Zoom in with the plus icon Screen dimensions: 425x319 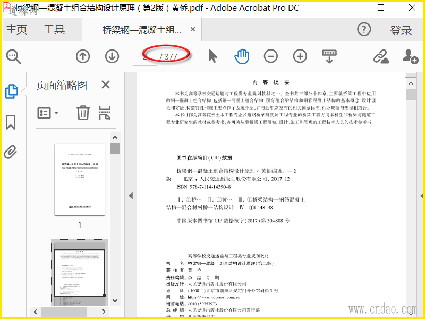click(x=300, y=56)
